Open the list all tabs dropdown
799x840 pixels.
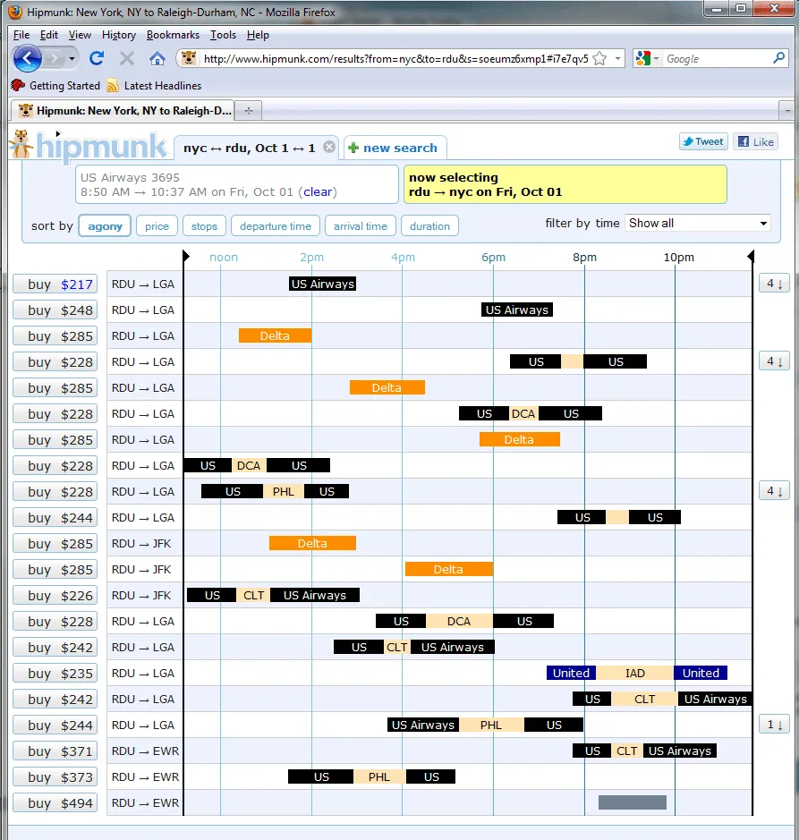[x=786, y=110]
